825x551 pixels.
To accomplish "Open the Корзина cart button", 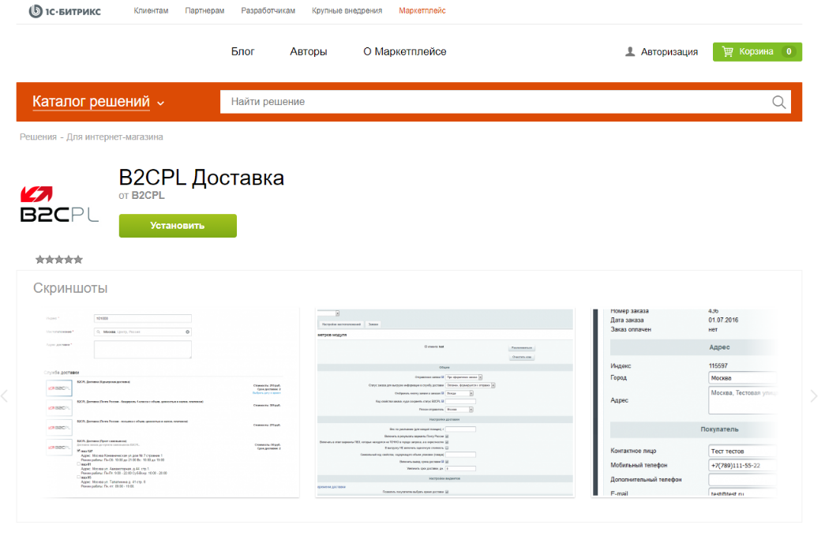I will (757, 51).
